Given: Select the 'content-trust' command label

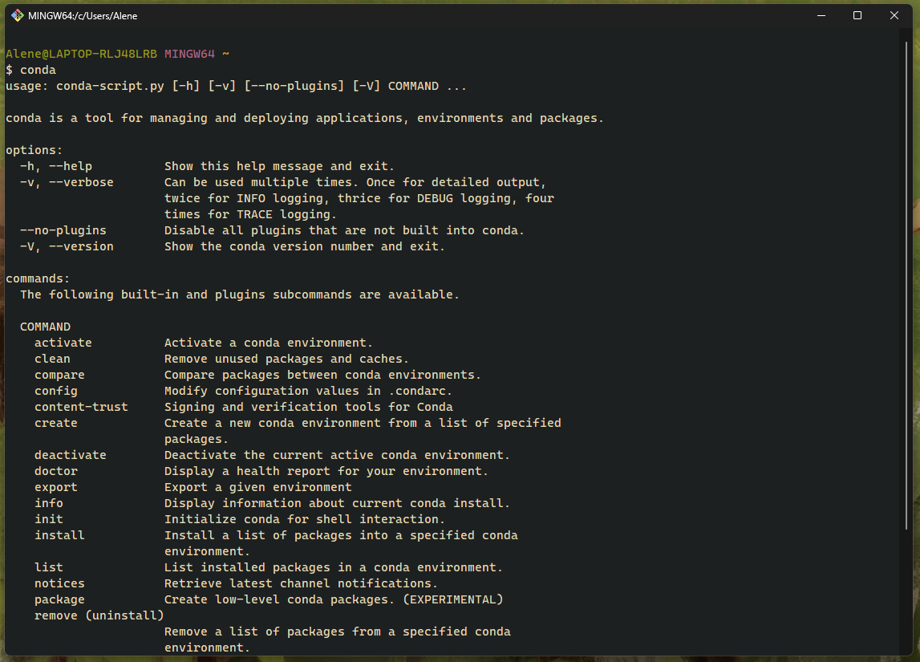Looking at the screenshot, I should tap(80, 406).
